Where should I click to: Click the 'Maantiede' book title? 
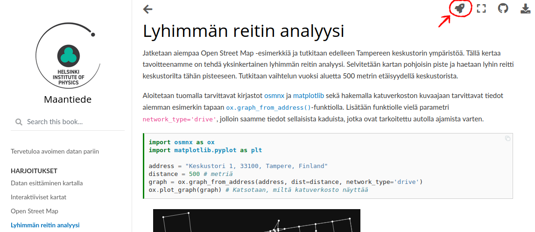coord(68,99)
